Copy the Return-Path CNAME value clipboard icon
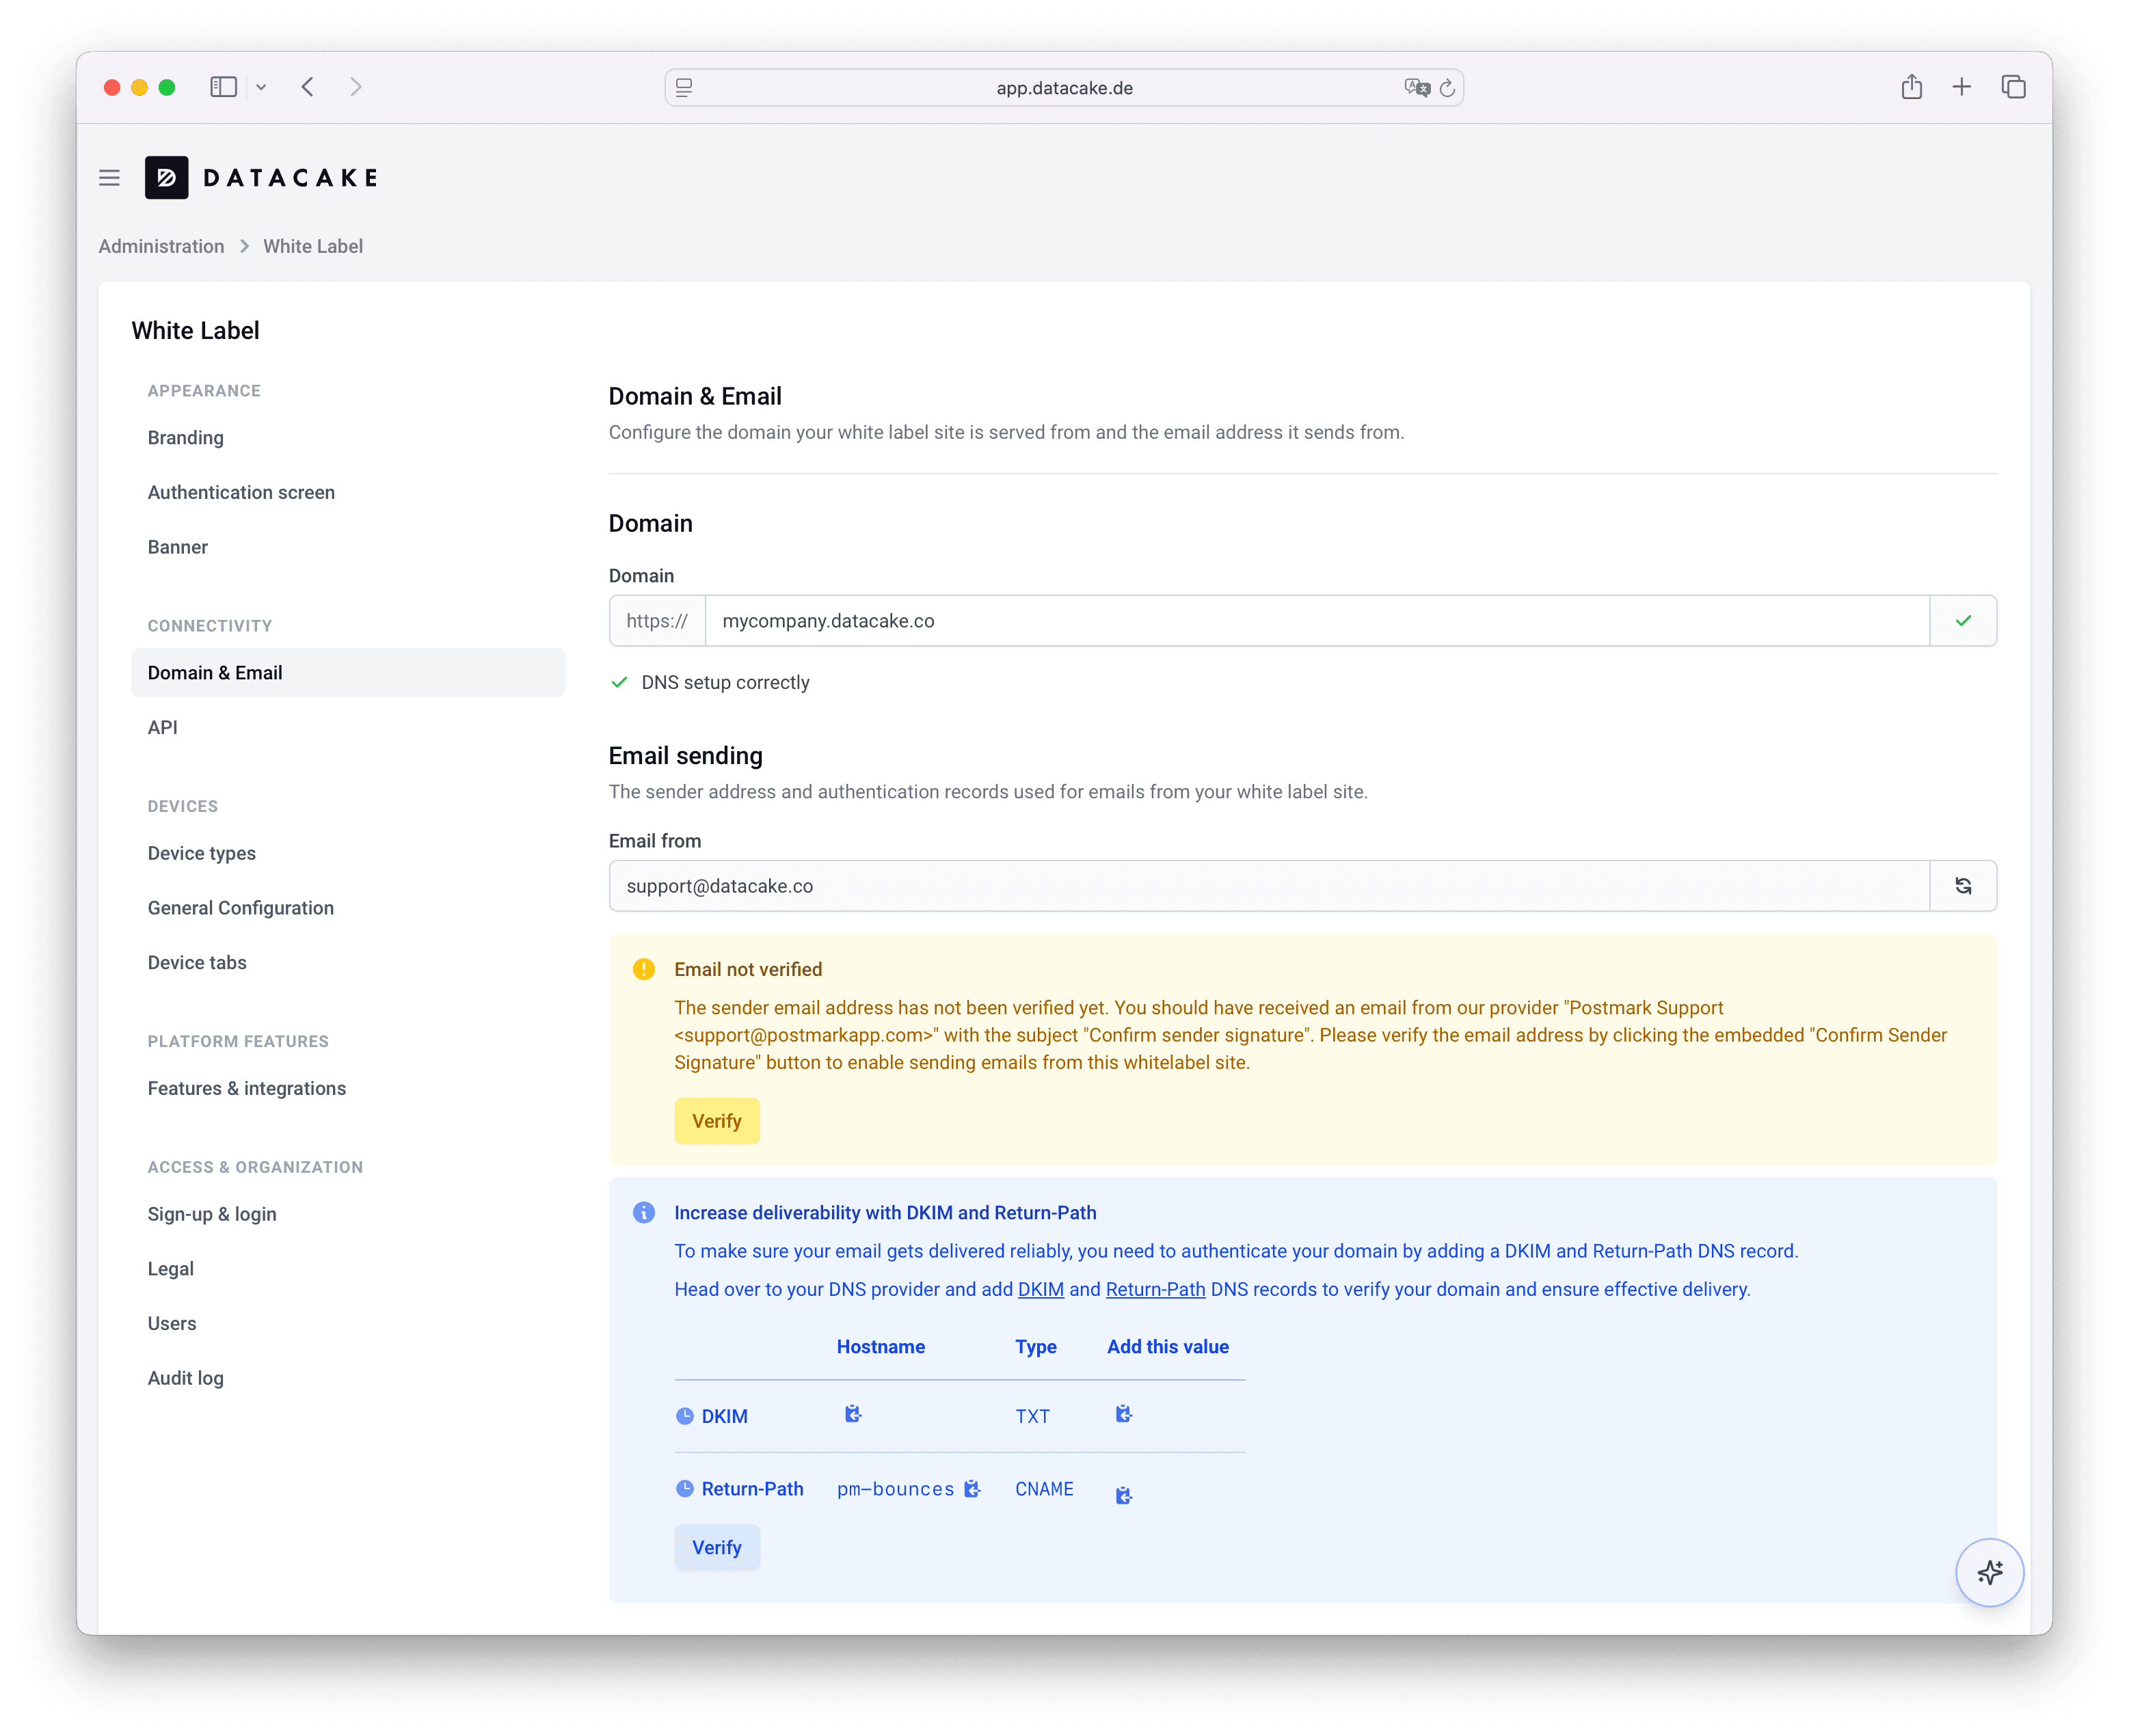The height and width of the screenshot is (1736, 2129). click(1123, 1495)
